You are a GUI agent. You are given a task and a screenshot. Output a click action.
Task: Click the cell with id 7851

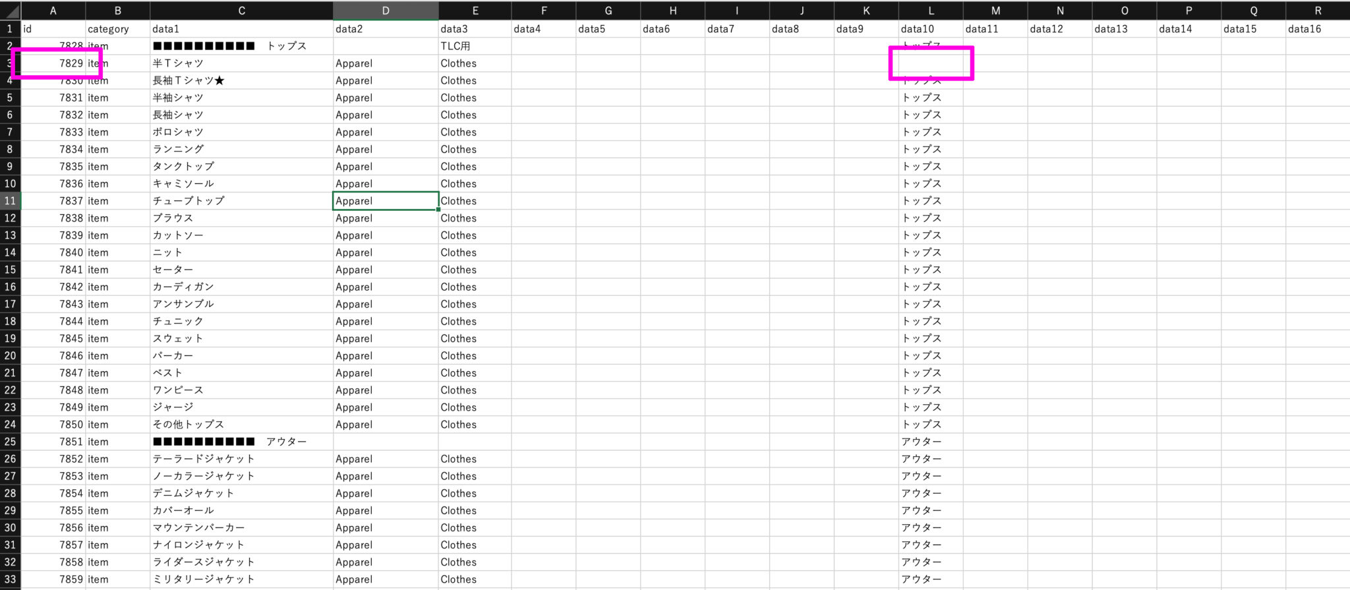[x=53, y=442]
